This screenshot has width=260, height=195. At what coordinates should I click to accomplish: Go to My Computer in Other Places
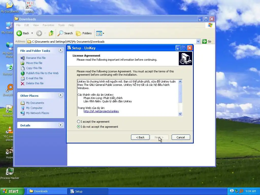tap(34, 108)
